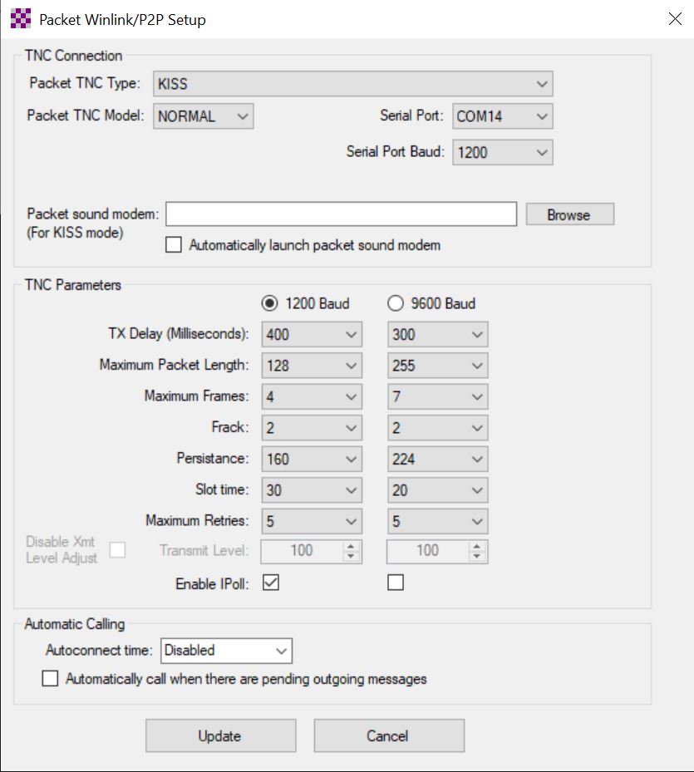Expand the 1200 Baud Maximum Frames dropdown
This screenshot has height=772, width=694.
click(x=312, y=396)
